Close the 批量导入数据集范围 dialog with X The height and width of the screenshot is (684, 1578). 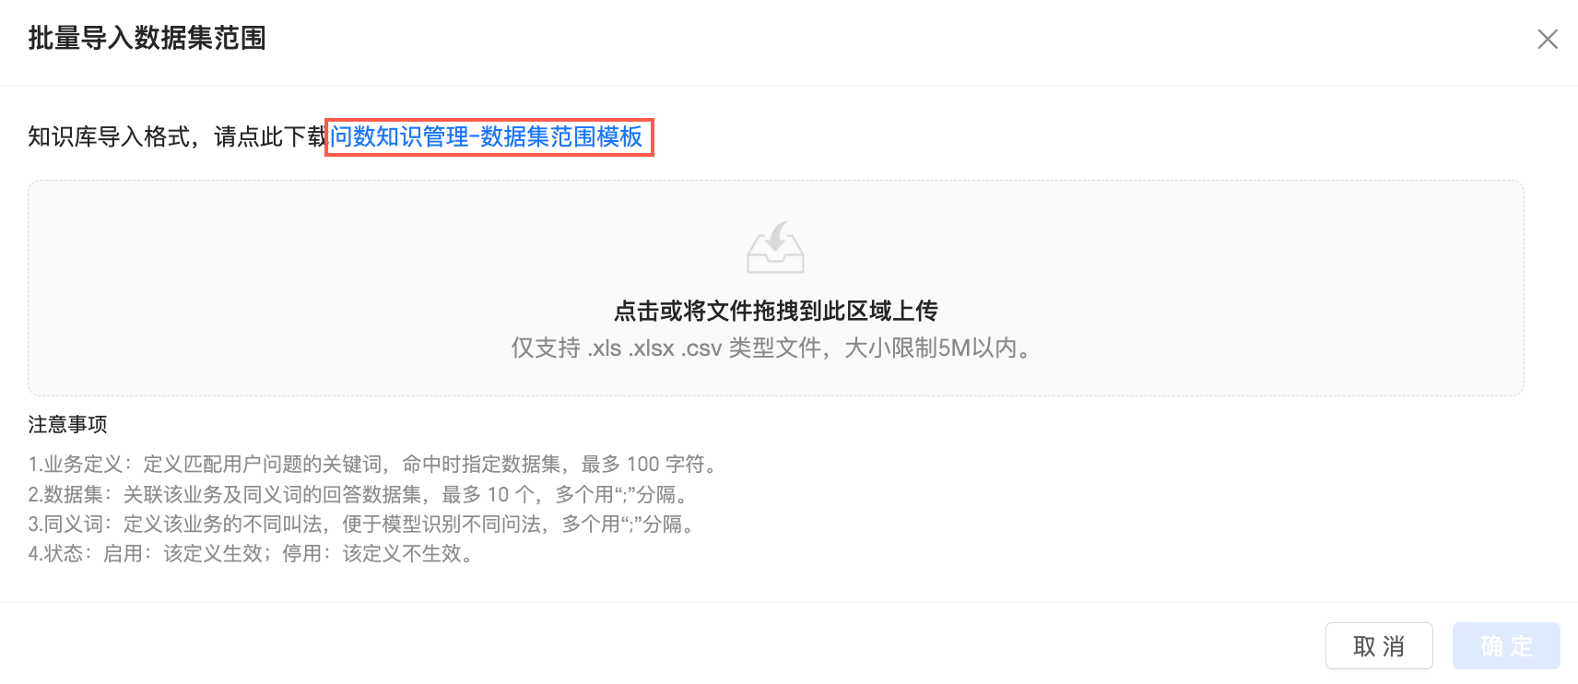pyautogui.click(x=1548, y=39)
